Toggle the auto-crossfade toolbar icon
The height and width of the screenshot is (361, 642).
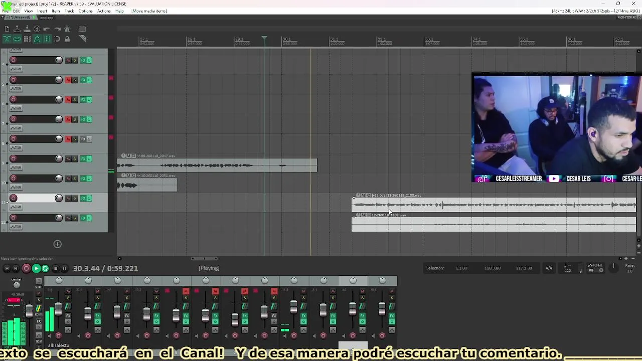pos(7,39)
